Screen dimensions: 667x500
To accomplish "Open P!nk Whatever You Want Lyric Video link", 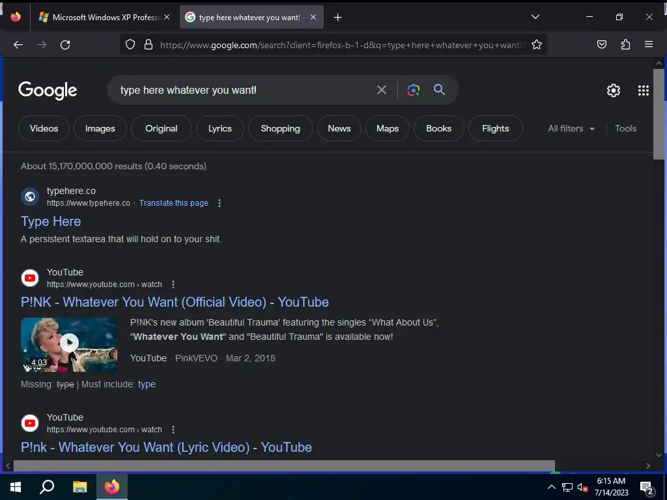I will click(166, 447).
